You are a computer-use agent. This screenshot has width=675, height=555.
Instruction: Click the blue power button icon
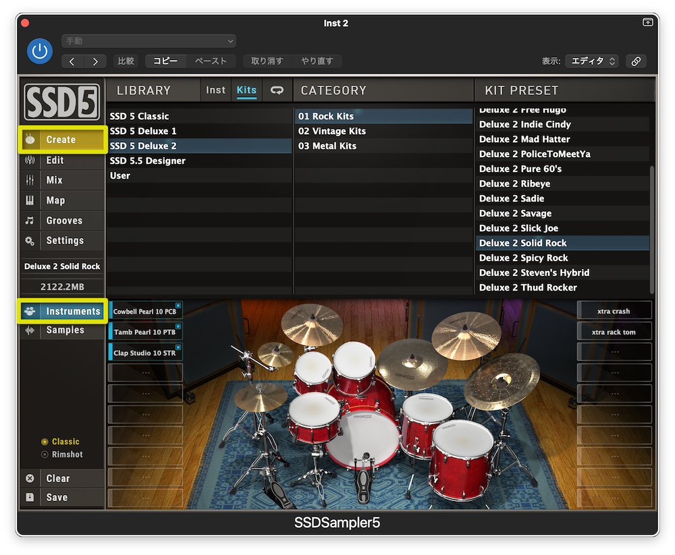(x=39, y=51)
